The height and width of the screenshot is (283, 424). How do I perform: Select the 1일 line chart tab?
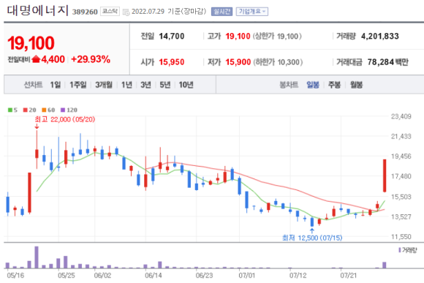point(56,85)
